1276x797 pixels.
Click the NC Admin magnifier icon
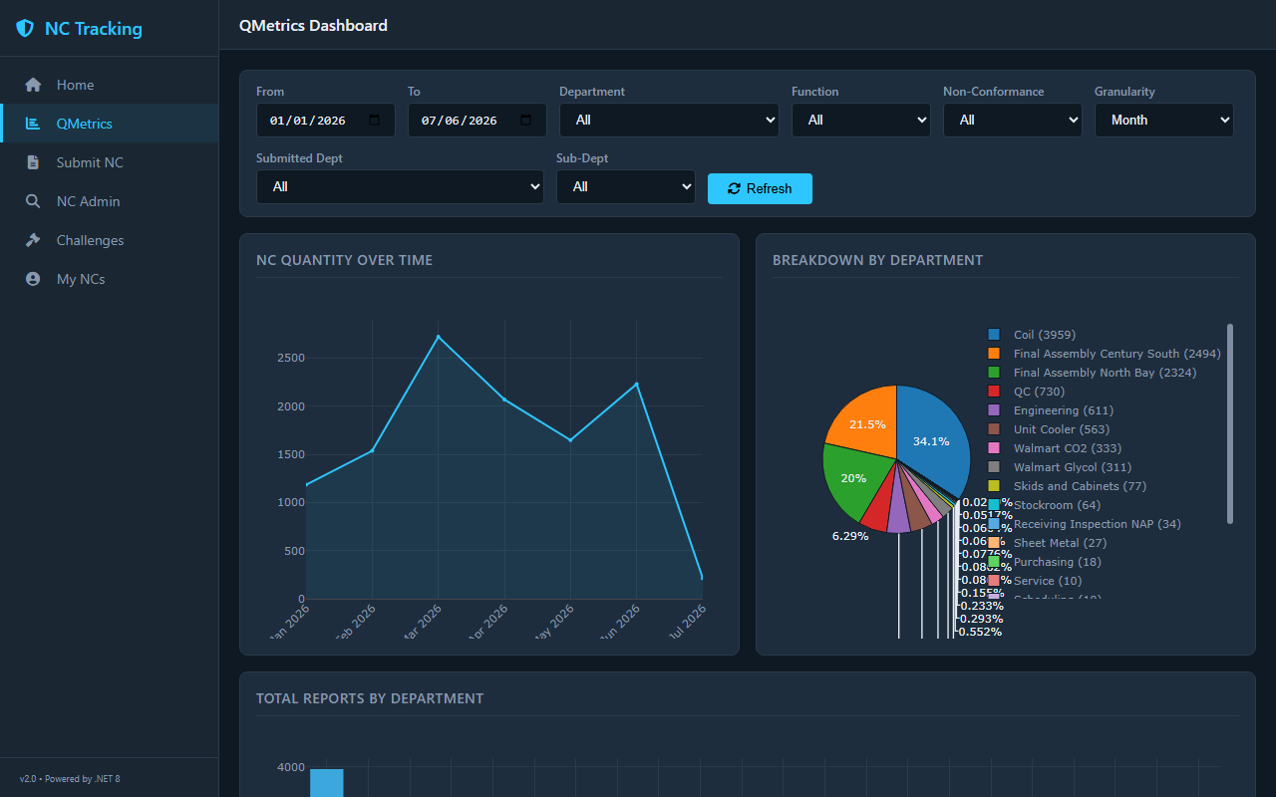33,201
